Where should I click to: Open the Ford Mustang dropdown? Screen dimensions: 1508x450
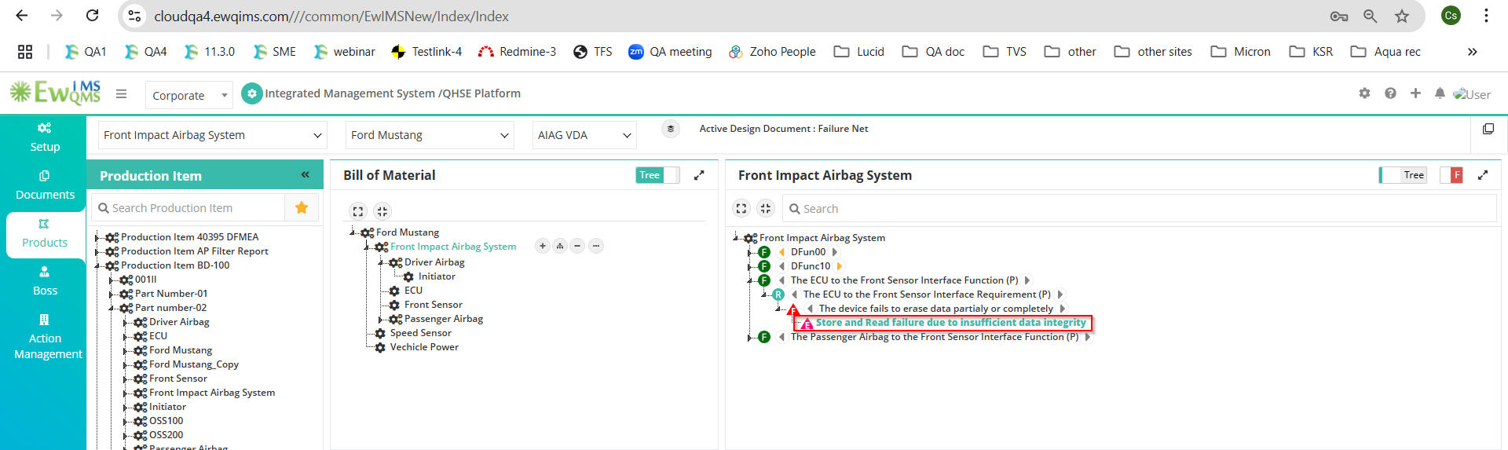tap(430, 135)
